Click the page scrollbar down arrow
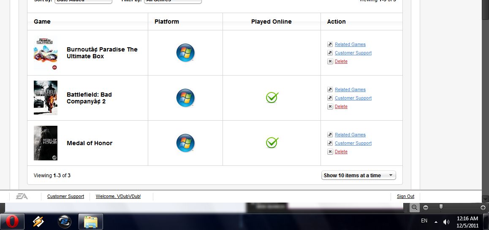The height and width of the screenshot is (230, 489). click(x=485, y=199)
